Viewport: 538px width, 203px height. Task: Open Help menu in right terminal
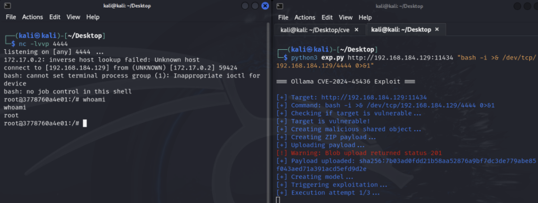[365, 17]
